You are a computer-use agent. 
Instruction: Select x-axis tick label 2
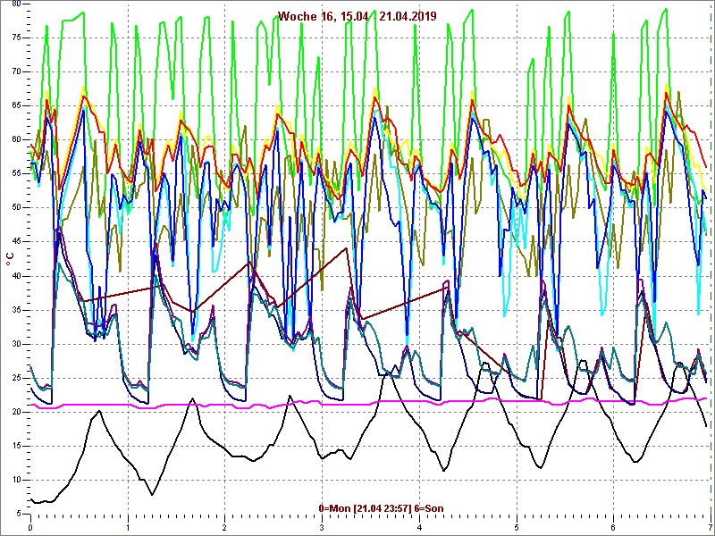click(x=225, y=527)
